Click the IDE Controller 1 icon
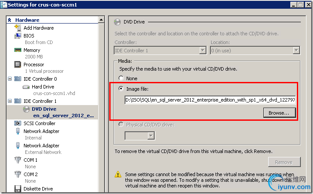This screenshot has width=313, height=194. 18,101
